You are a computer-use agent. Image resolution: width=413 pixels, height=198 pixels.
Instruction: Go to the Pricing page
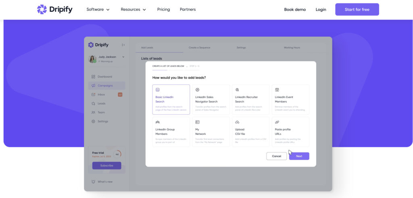pos(164,10)
